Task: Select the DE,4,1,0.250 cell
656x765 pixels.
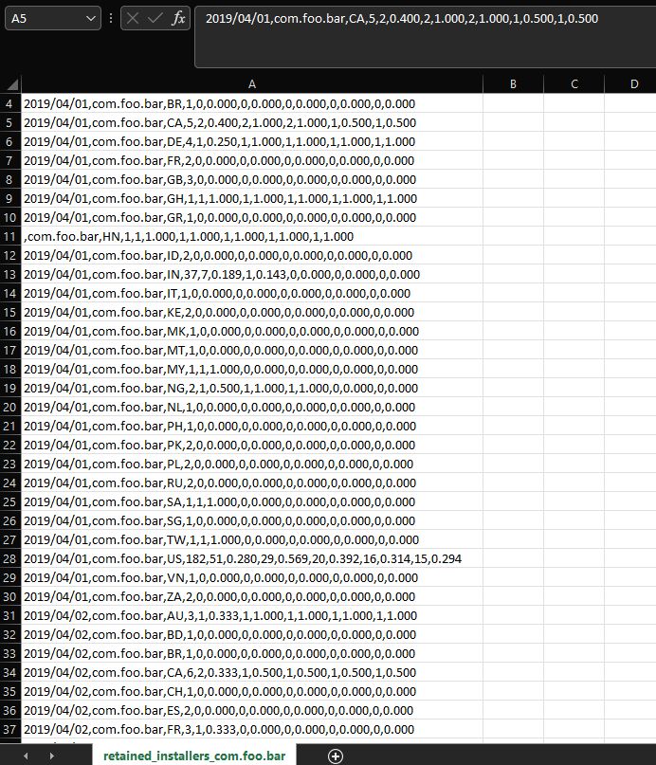Action: point(252,142)
